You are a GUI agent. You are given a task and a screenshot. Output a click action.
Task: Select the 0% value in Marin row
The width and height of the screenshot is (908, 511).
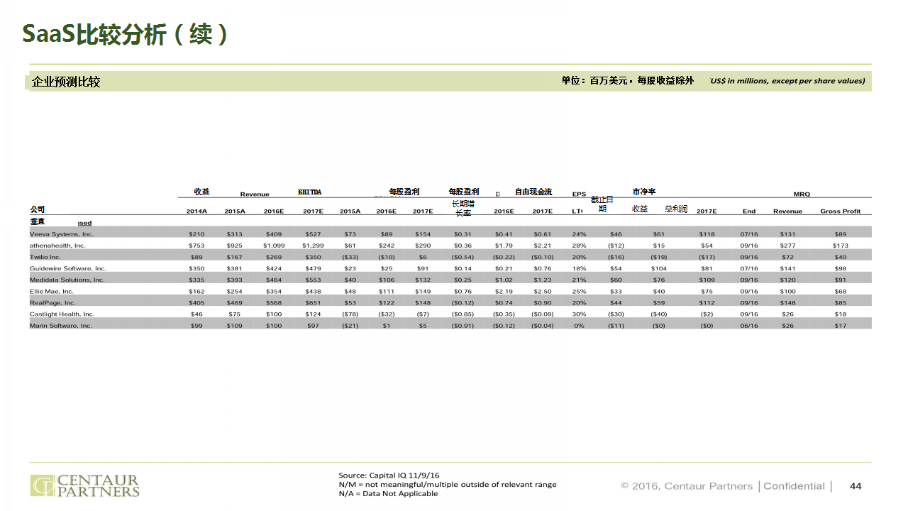pos(579,325)
